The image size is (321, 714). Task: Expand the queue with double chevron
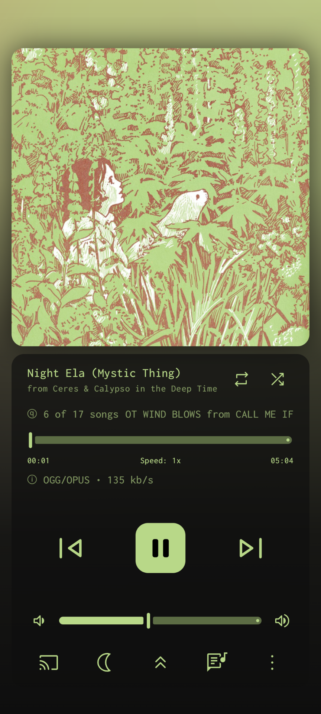(x=160, y=663)
